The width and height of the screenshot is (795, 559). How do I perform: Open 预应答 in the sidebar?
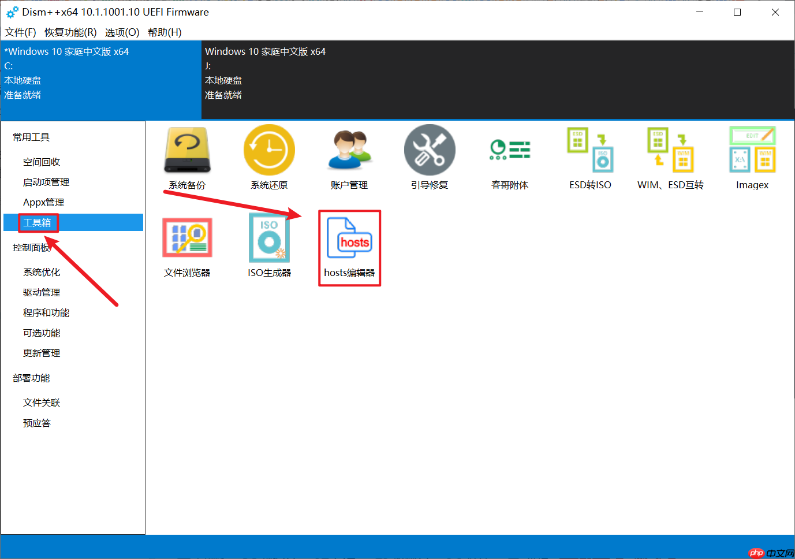click(37, 423)
